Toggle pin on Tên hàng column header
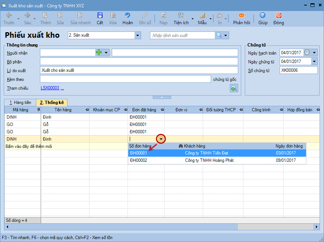Image resolution: width=324 pixels, height=242 pixels. point(87,110)
